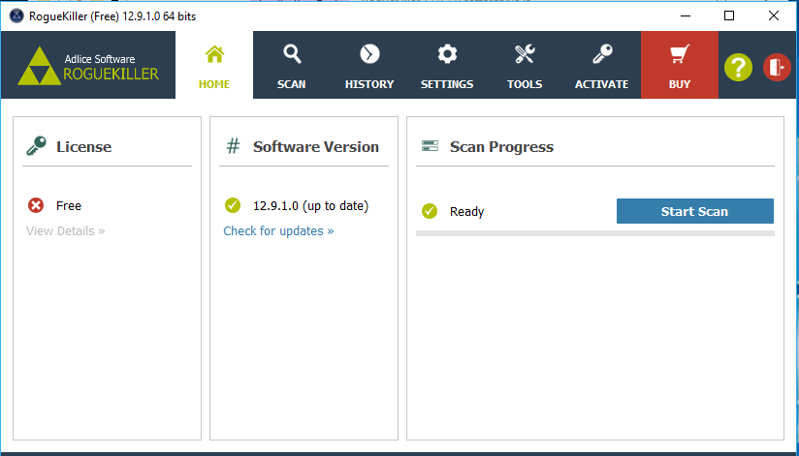Click the Start Scan button
Screen dimensions: 799x456
point(695,211)
